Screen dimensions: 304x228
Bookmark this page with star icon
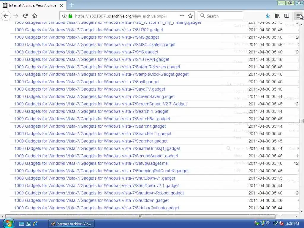pos(190,16)
